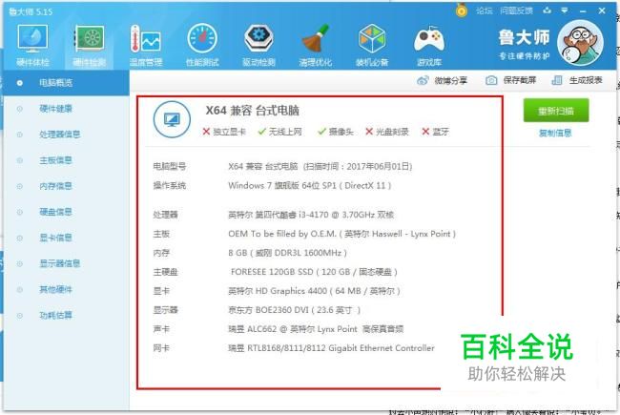Click 保存截屏 save screenshot
The width and height of the screenshot is (620, 415).
[510, 80]
